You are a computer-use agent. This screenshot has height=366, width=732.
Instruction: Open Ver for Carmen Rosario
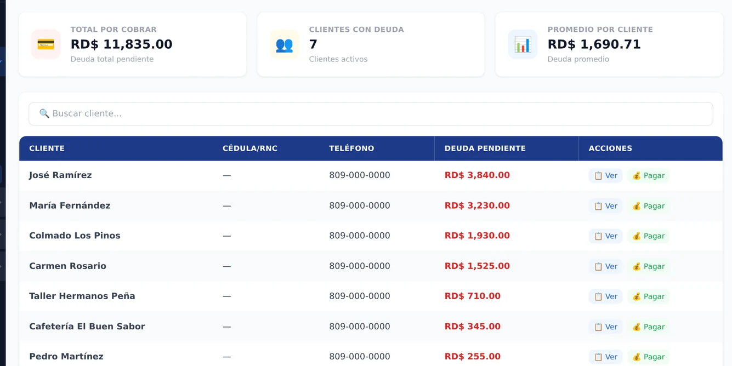pyautogui.click(x=605, y=266)
